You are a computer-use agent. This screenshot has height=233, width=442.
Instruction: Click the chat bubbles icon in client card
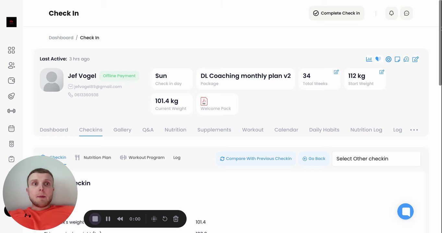click(406, 59)
